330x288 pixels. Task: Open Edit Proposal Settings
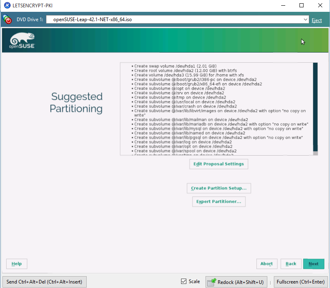point(219,164)
